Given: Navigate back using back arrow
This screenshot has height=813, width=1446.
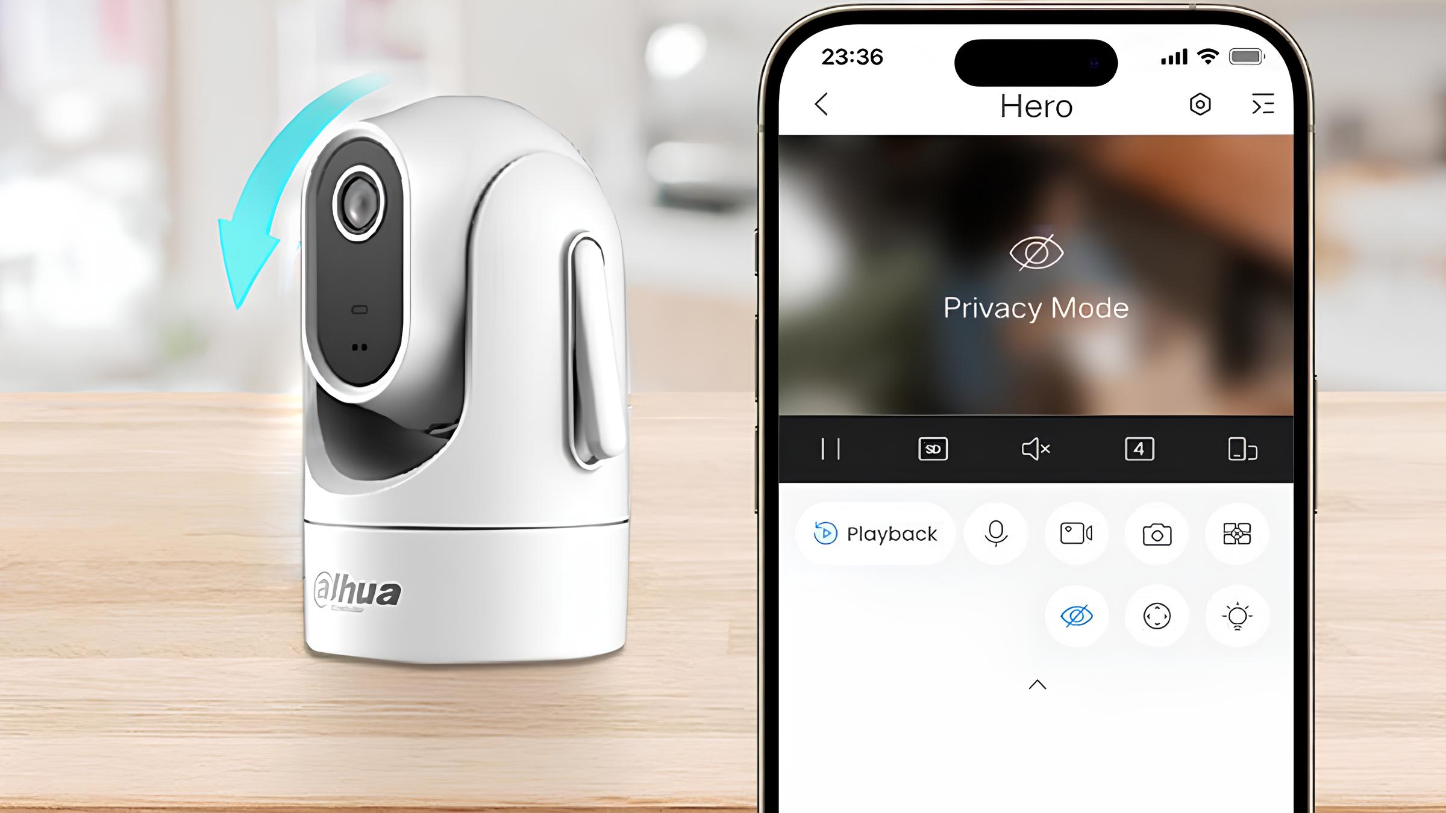Looking at the screenshot, I should point(821,103).
